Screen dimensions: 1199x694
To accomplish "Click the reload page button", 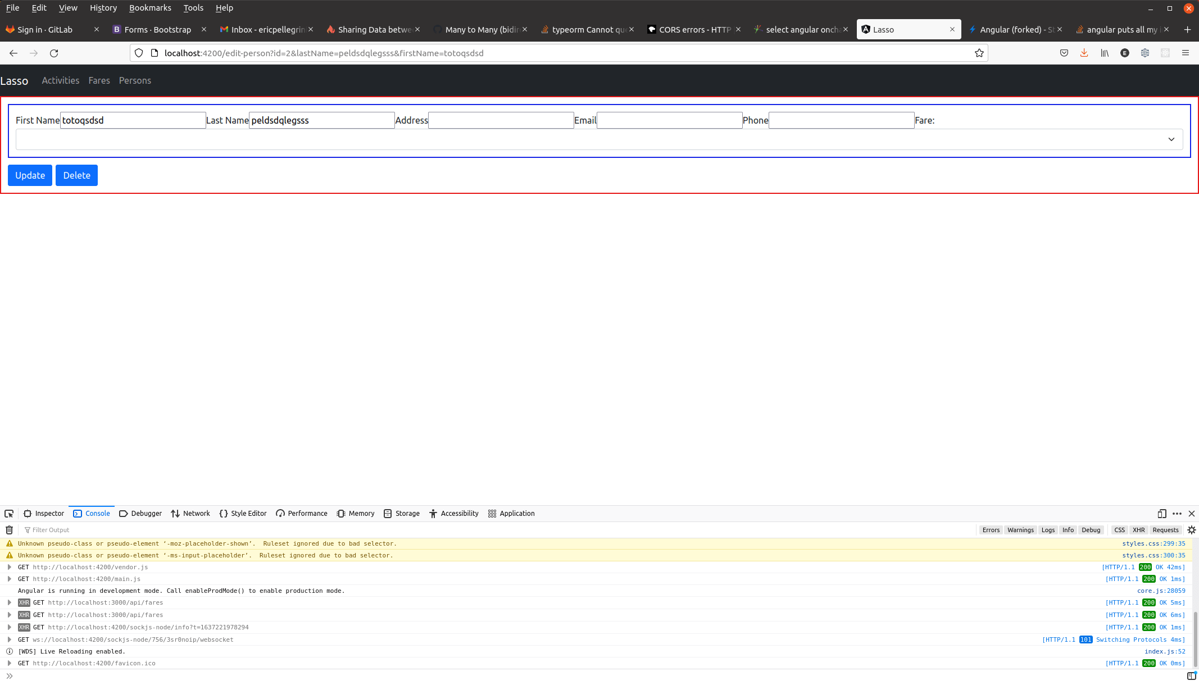I will tap(54, 53).
